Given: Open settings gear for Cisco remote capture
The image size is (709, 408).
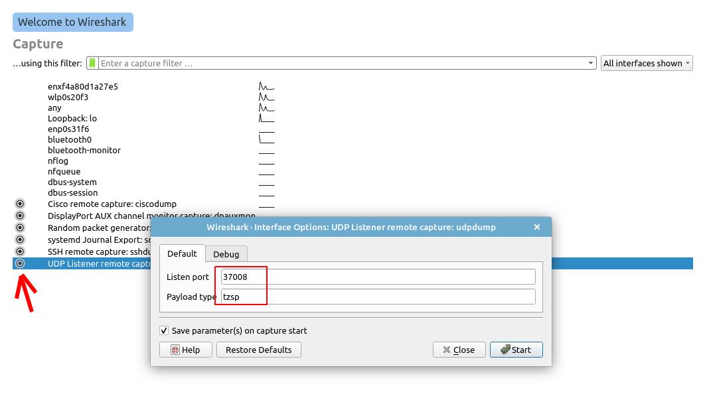Looking at the screenshot, I should 20,204.
